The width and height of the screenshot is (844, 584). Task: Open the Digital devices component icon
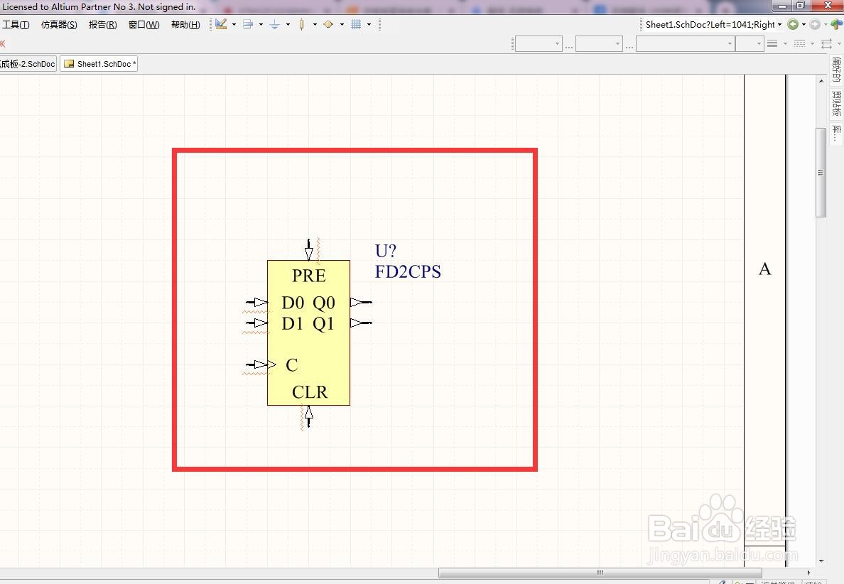[x=301, y=24]
